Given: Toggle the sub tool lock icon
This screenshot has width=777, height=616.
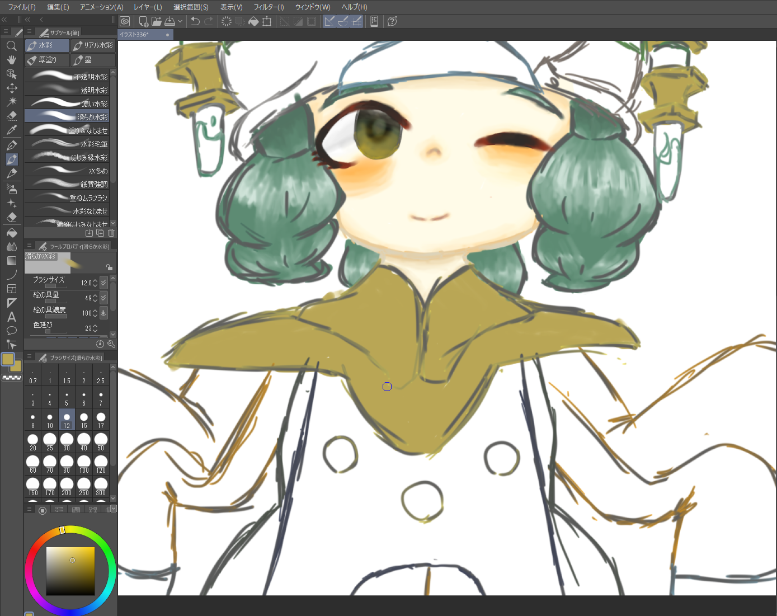Looking at the screenshot, I should (109, 267).
